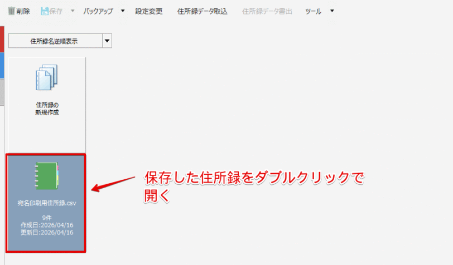Open the ツール menu

(x=313, y=11)
